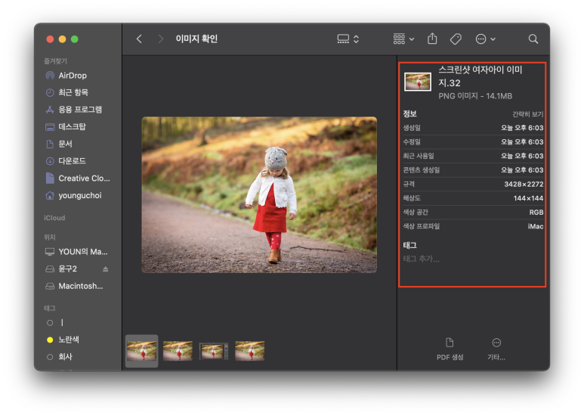Eject the 윤구2 drive

coord(106,269)
